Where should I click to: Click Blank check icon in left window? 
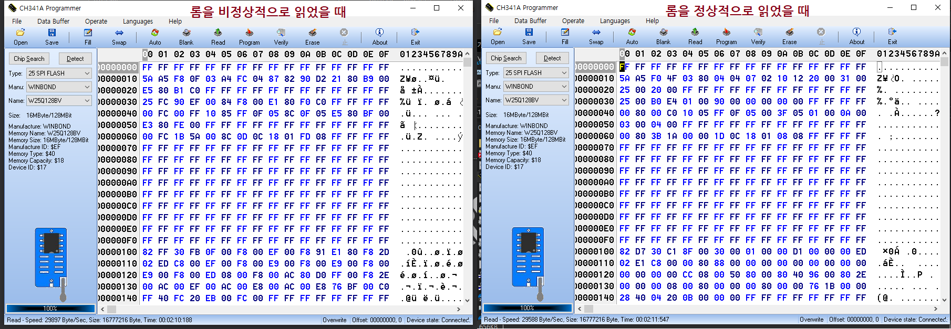point(186,37)
